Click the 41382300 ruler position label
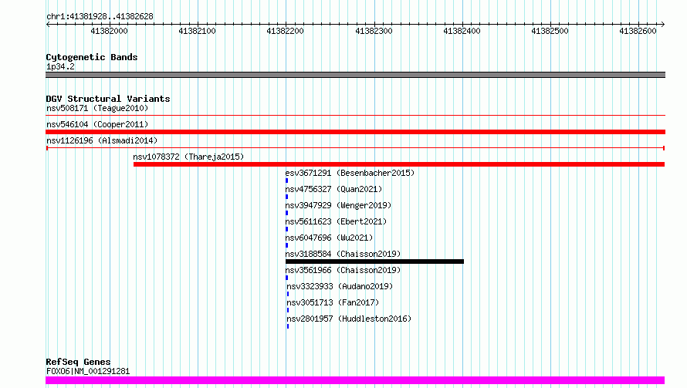687x388 pixels. (x=374, y=31)
